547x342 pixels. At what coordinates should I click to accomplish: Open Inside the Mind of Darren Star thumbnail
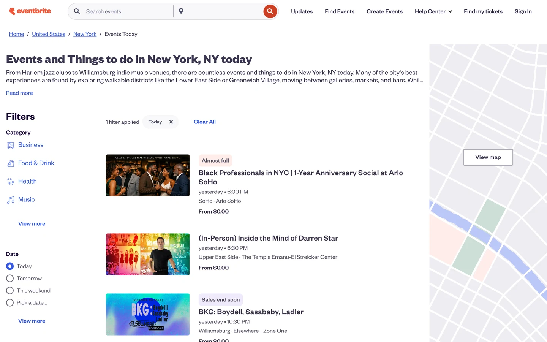point(148,255)
